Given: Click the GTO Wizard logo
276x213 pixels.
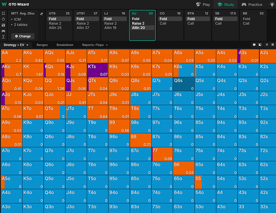Looking at the screenshot, I should pos(15,4).
